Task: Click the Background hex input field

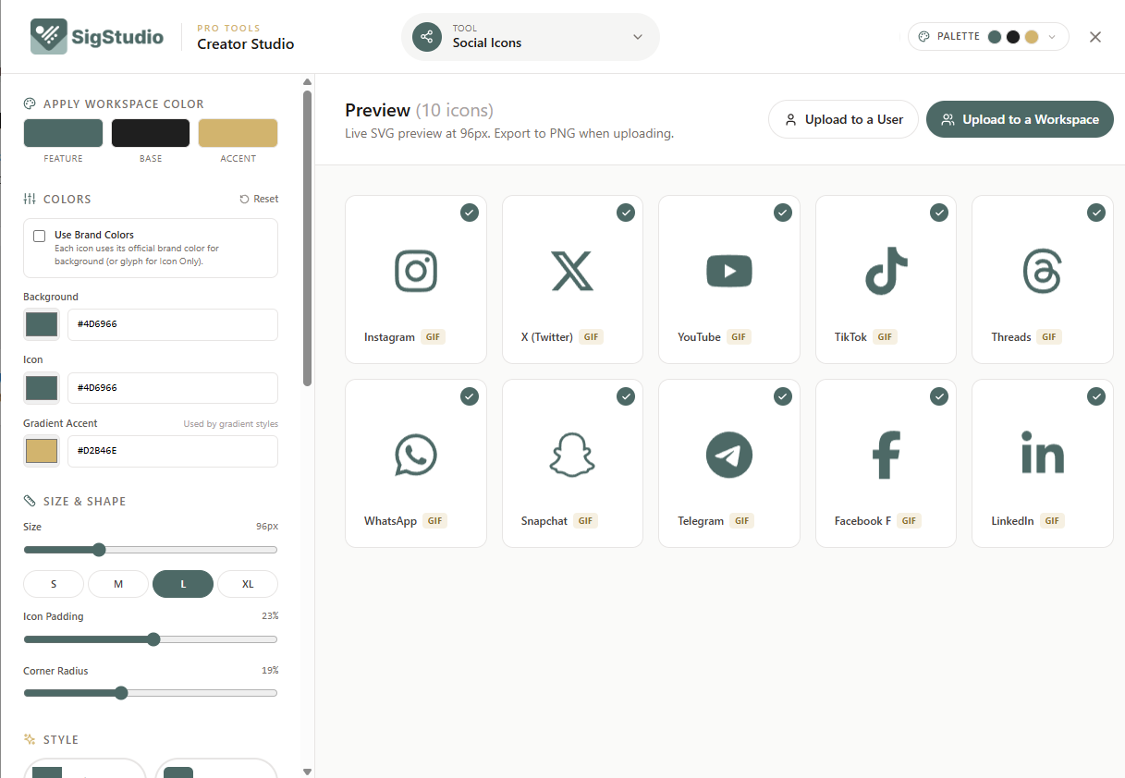Action: pos(173,324)
